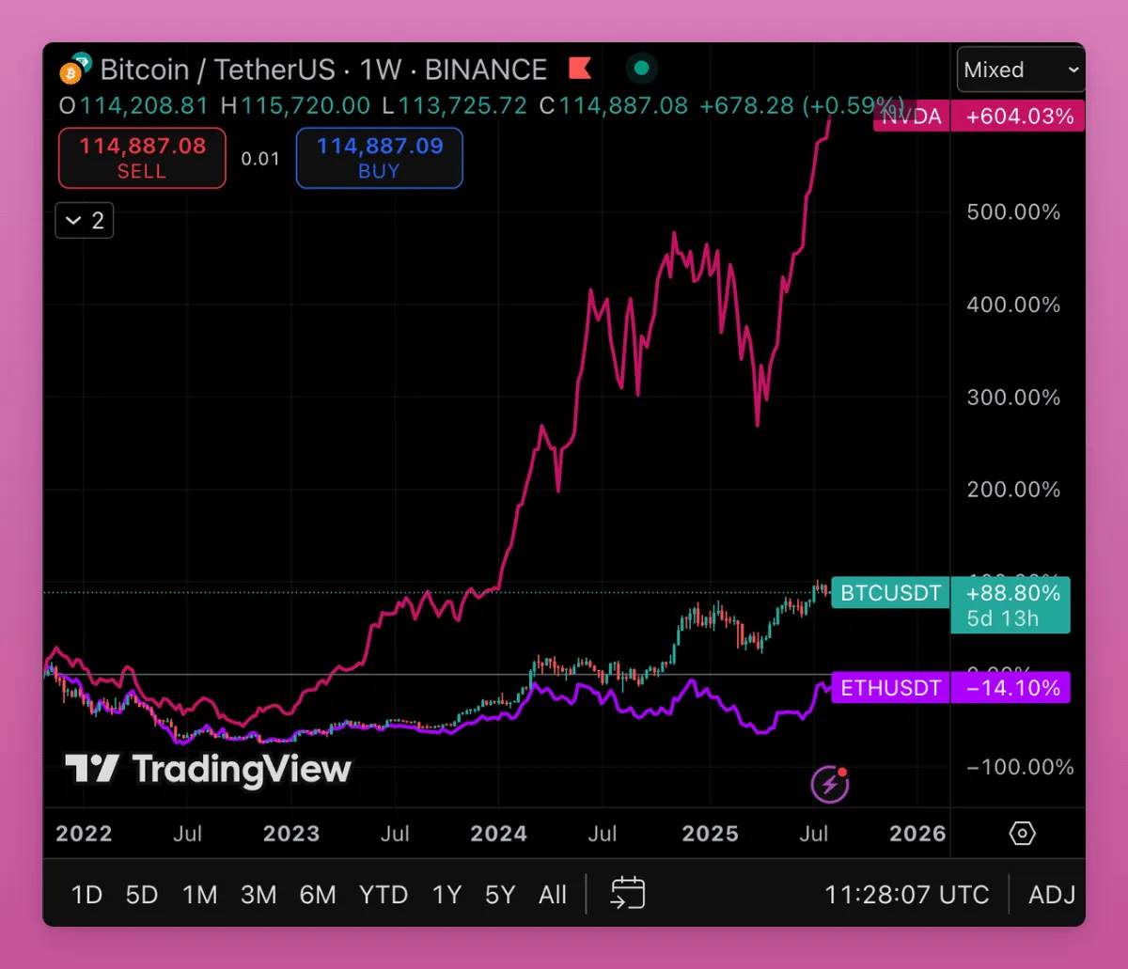This screenshot has width=1128, height=969.
Task: Open the go-to-date calendar icon
Action: [627, 893]
